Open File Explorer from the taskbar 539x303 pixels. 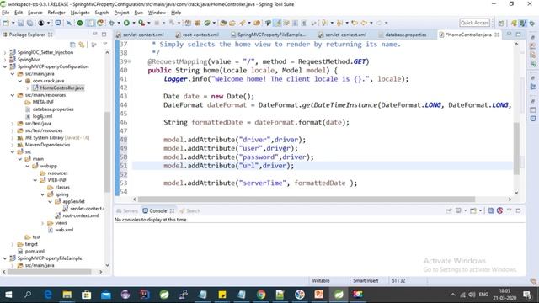point(67,295)
